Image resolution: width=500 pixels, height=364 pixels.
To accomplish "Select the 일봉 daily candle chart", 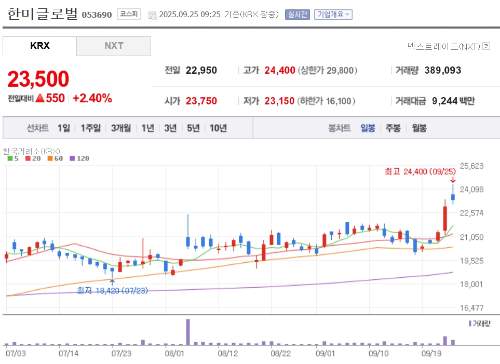I will (368, 128).
